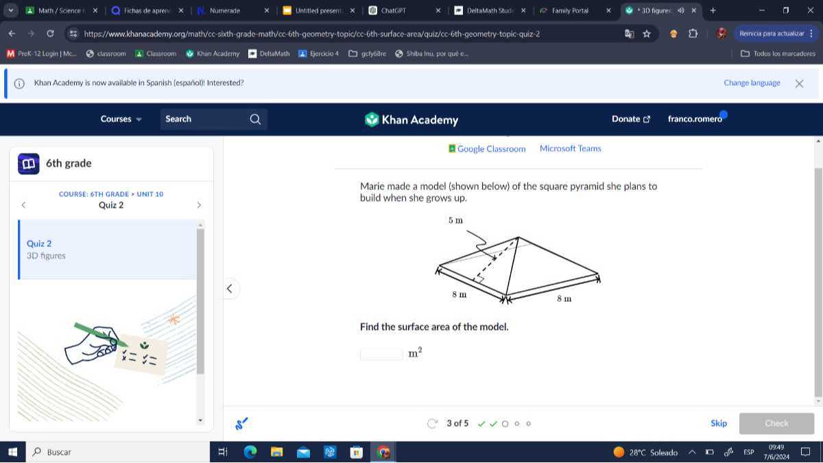Click the Khan Academy leaf logo
The height and width of the screenshot is (463, 823).
tap(371, 119)
